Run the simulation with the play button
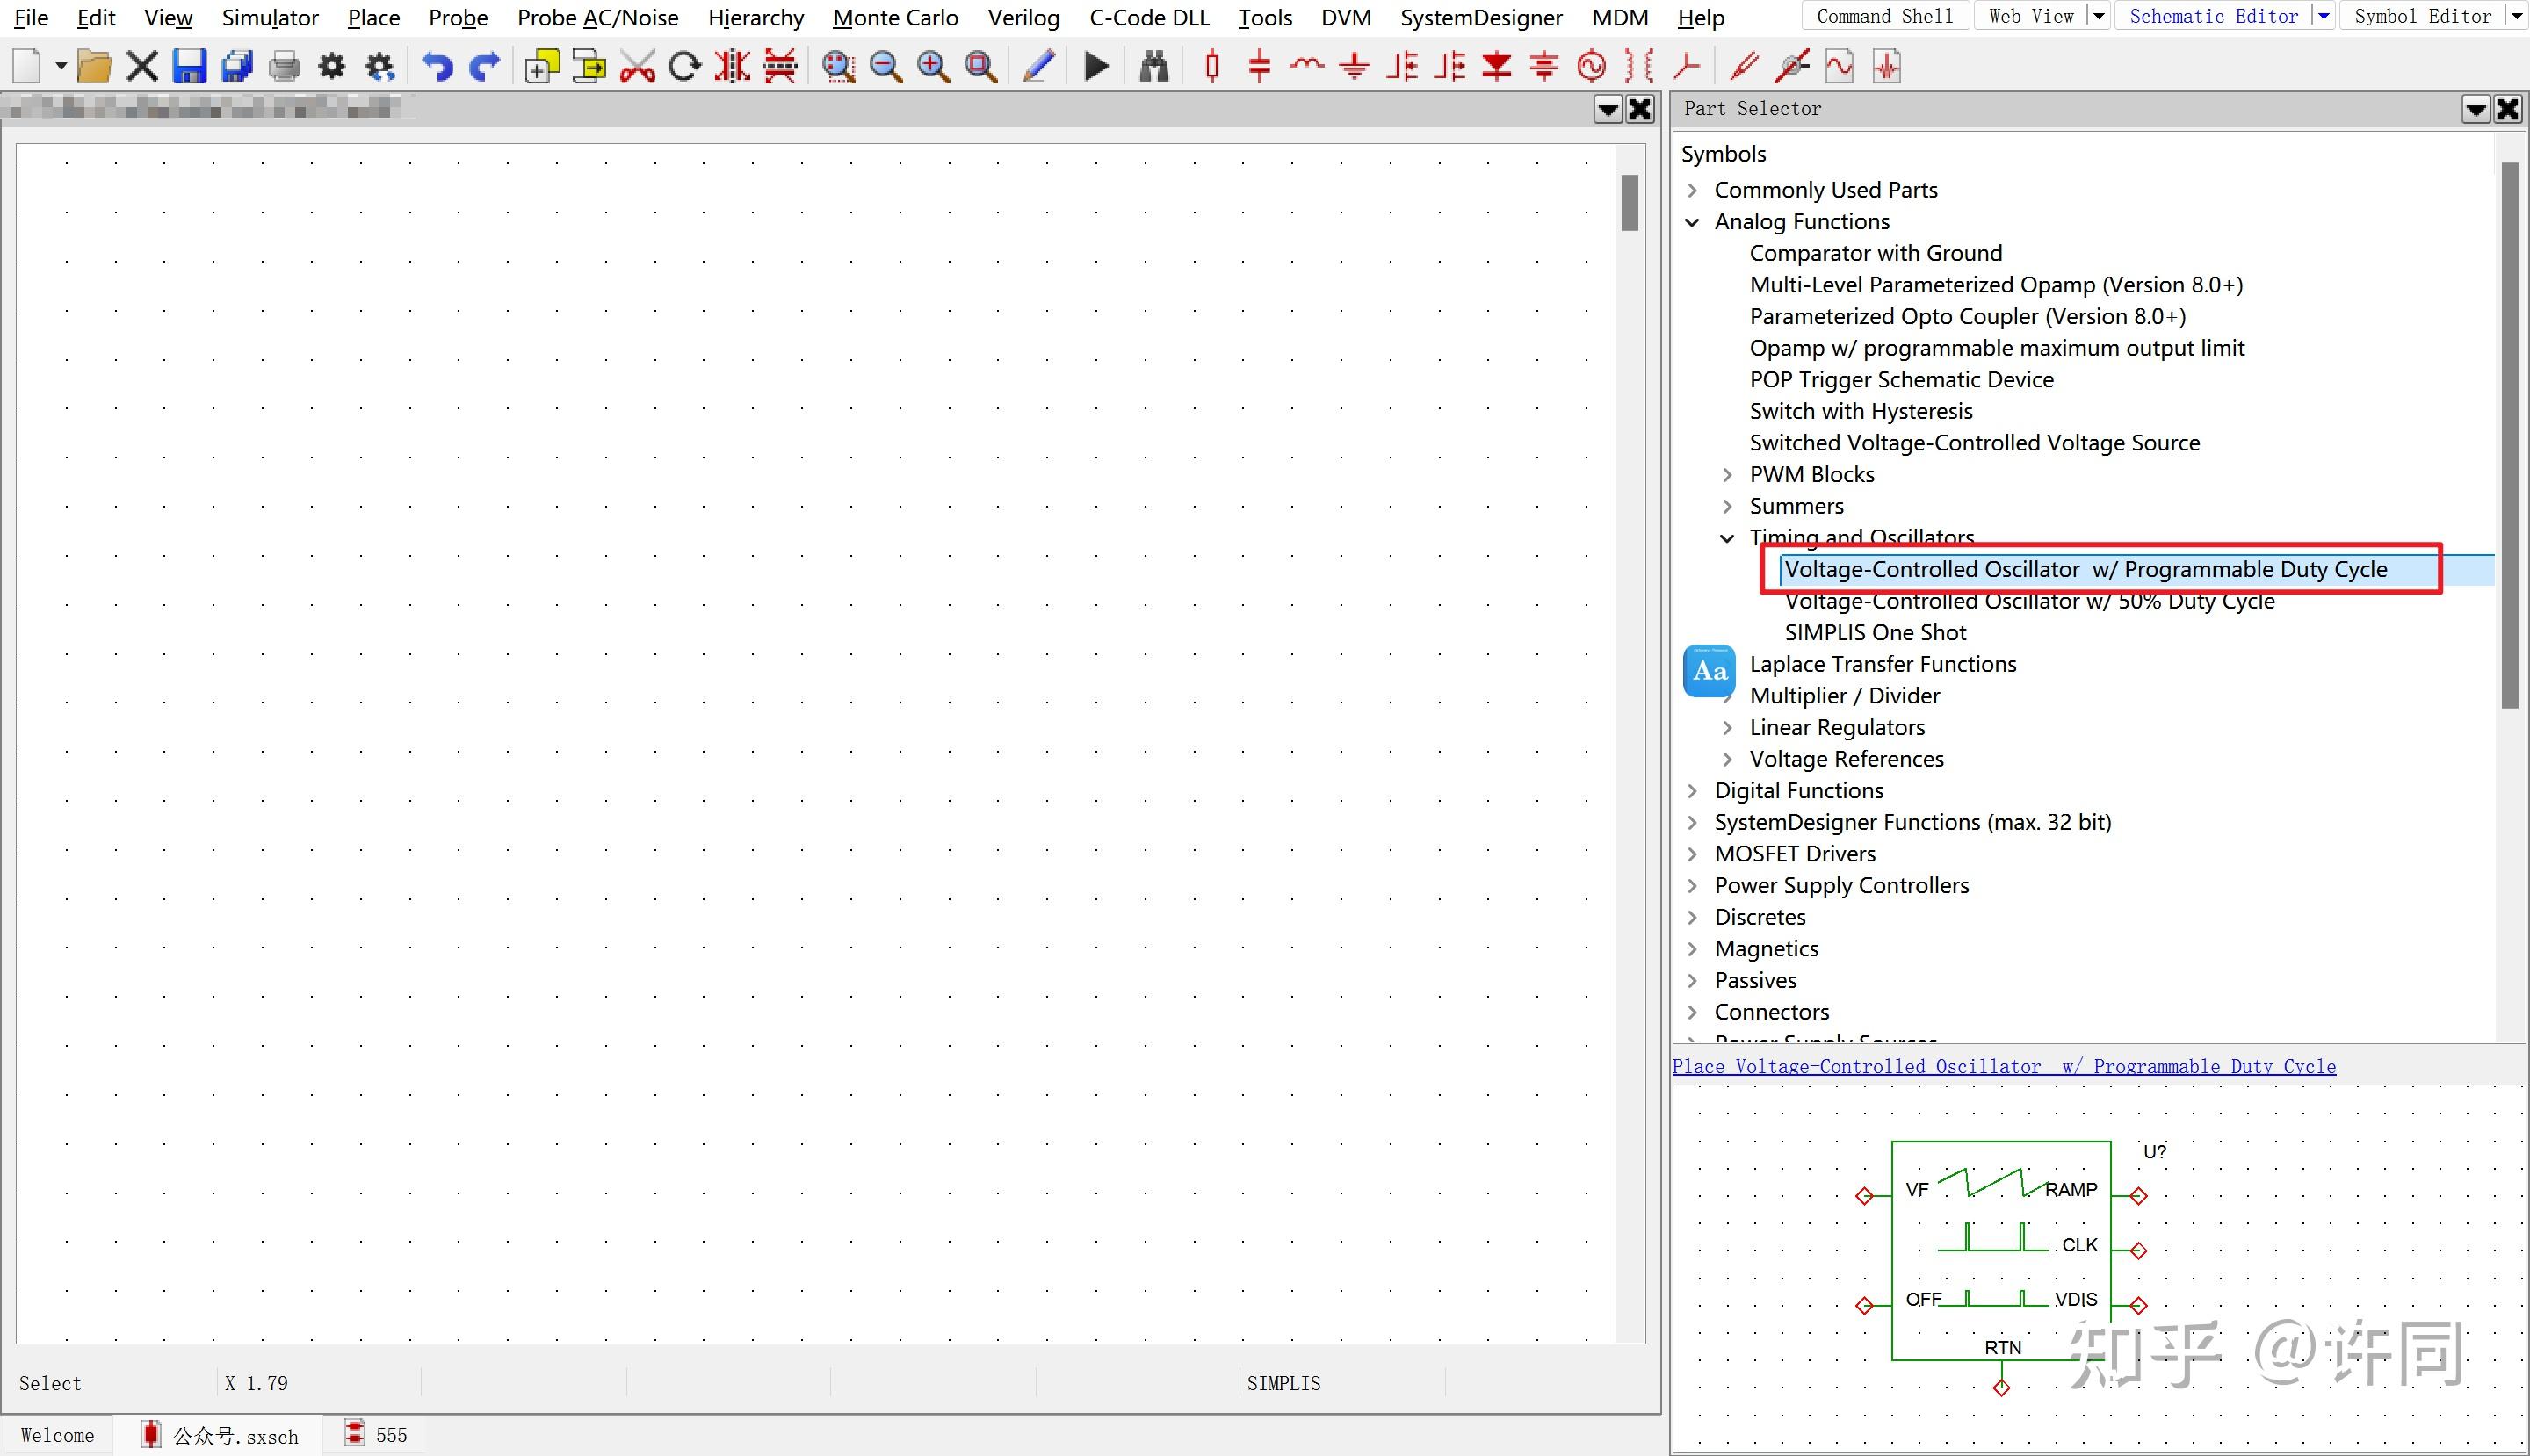This screenshot has width=2530, height=1456. (1096, 67)
